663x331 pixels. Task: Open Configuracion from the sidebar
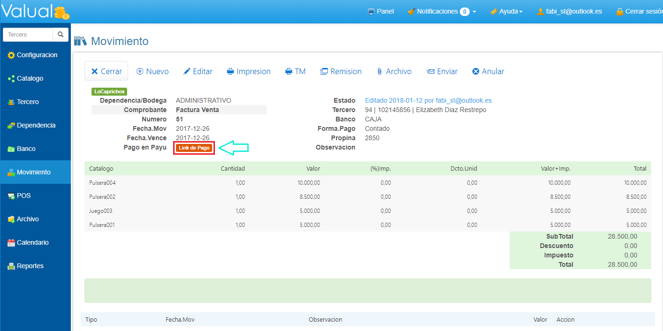[x=37, y=55]
